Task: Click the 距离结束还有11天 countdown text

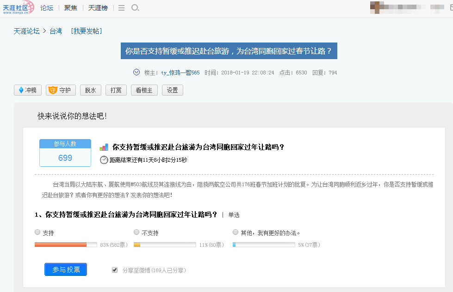Action: [x=148, y=160]
